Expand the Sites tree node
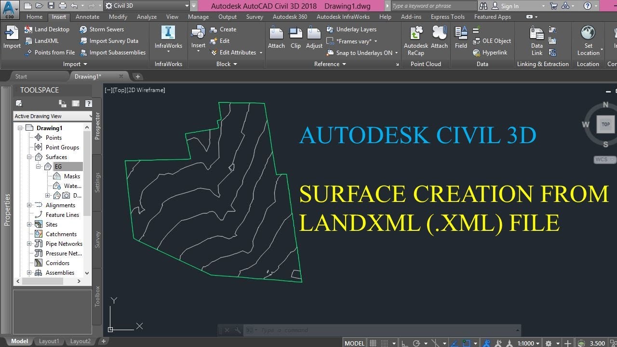The image size is (617, 347). [29, 225]
